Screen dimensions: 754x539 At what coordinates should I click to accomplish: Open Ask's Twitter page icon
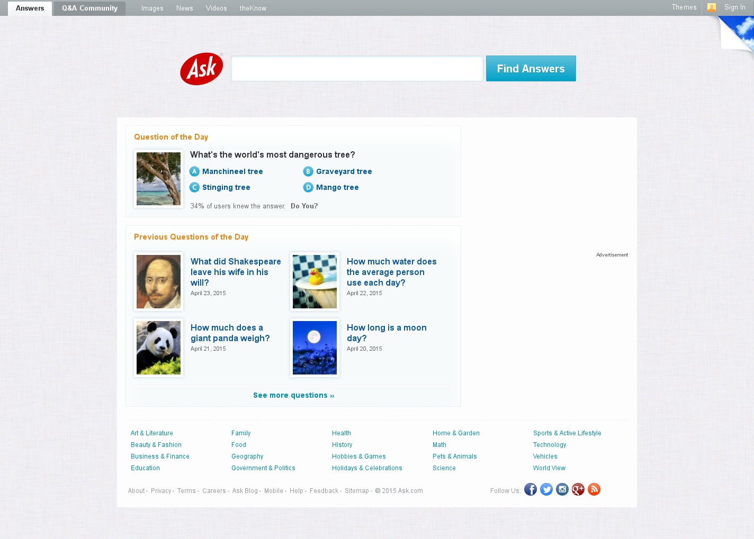(x=546, y=489)
